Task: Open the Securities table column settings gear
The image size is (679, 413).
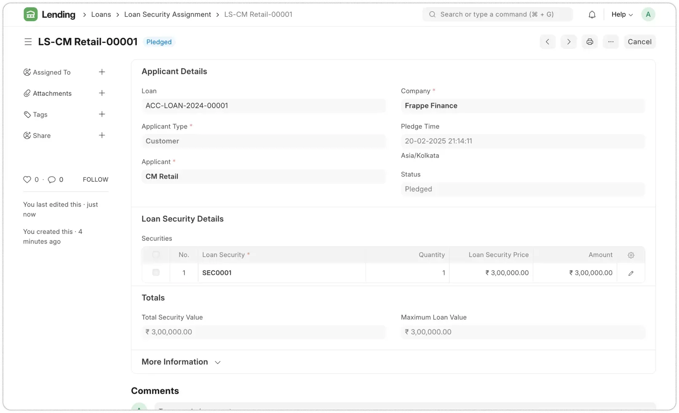Action: 631,255
